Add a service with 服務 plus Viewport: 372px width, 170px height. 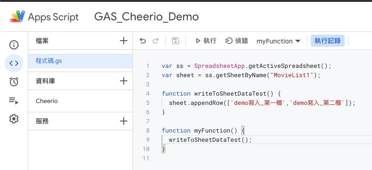click(123, 121)
